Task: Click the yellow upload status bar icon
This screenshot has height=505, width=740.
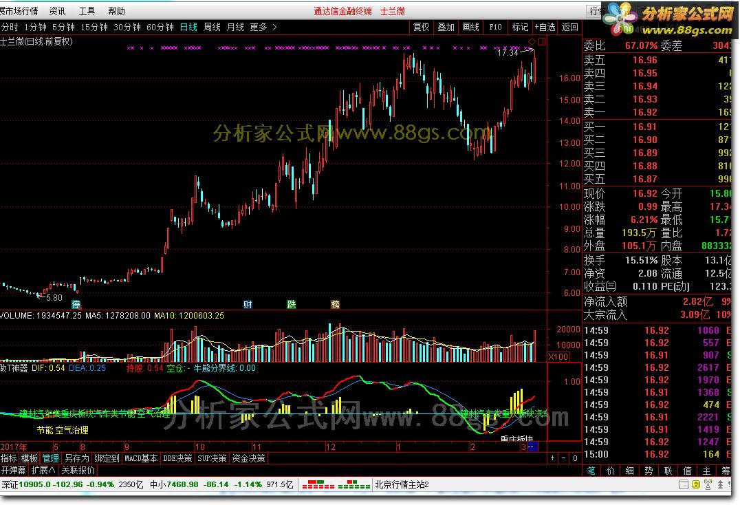Action: [x=695, y=485]
